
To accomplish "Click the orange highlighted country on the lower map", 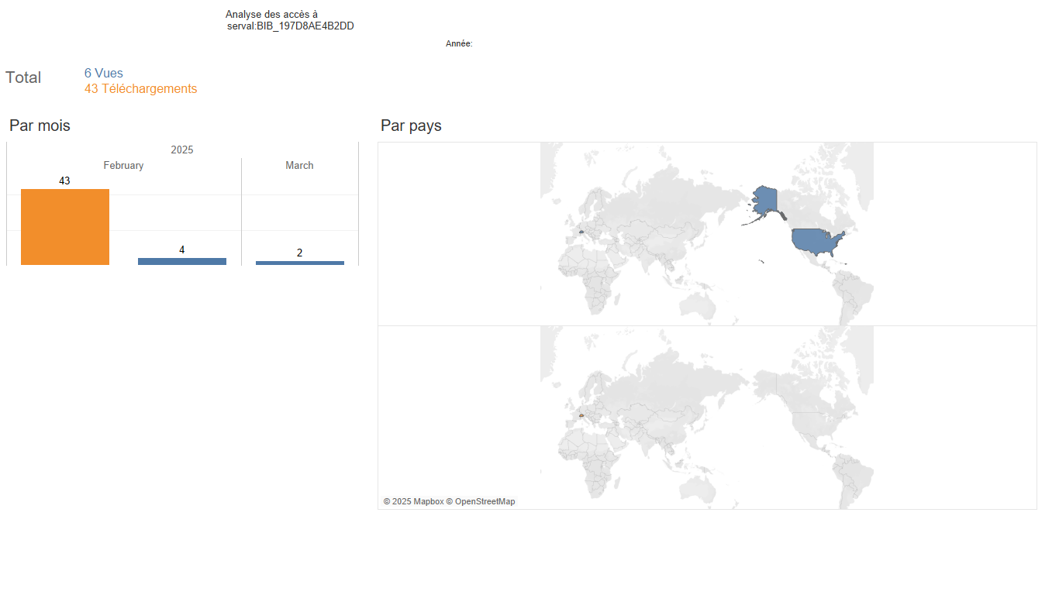I will pos(581,415).
